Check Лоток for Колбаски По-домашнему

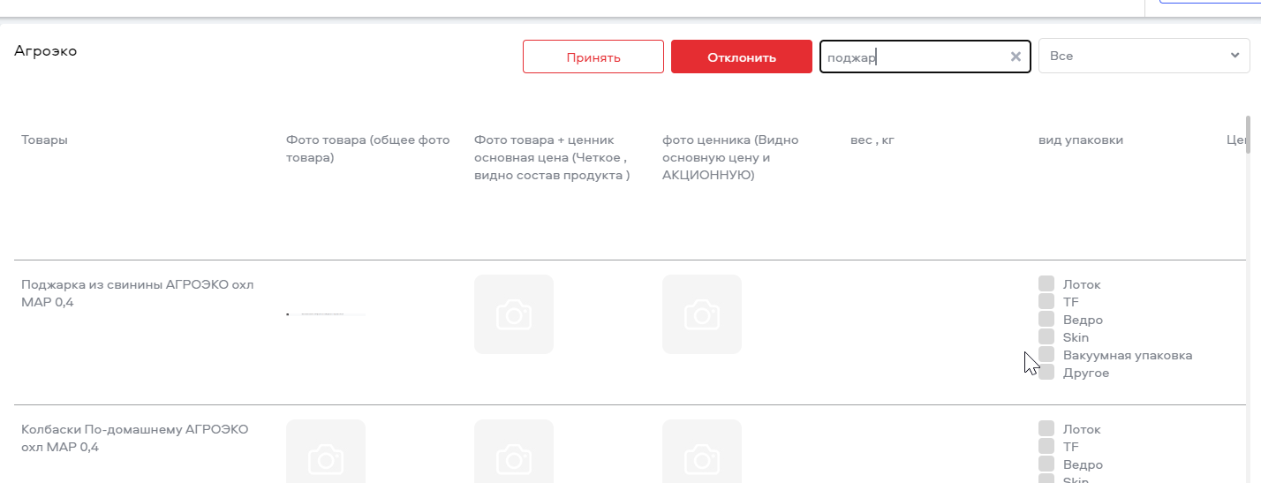(x=1046, y=428)
